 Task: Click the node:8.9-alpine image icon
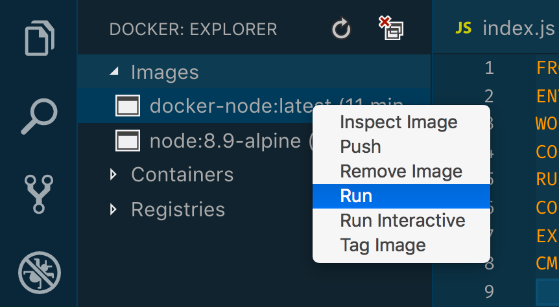click(128, 141)
